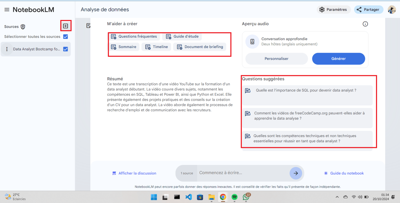Click the shield icon next to Sources
This screenshot has height=203, width=400.
(23, 26)
